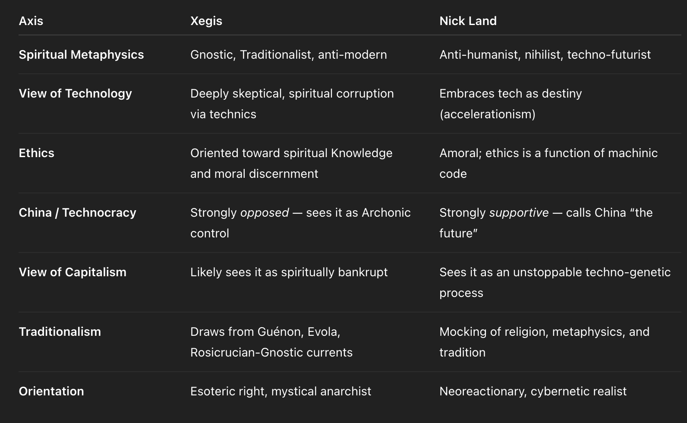Click the Esoteric right, mystical anarchist cell
This screenshot has height=423, width=687.
(281, 391)
